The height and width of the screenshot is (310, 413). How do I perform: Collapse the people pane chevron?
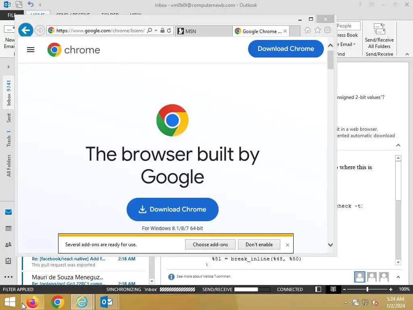click(398, 277)
